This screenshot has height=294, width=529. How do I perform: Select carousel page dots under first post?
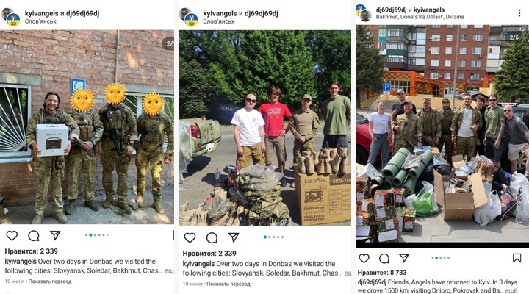[97, 235]
